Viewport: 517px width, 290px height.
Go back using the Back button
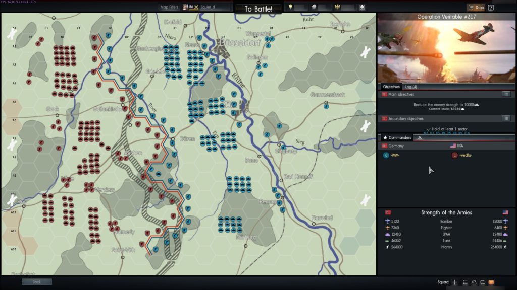[x=36, y=282]
